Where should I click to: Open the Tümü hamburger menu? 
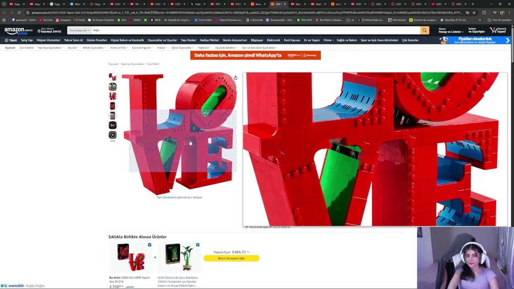[x=11, y=40]
